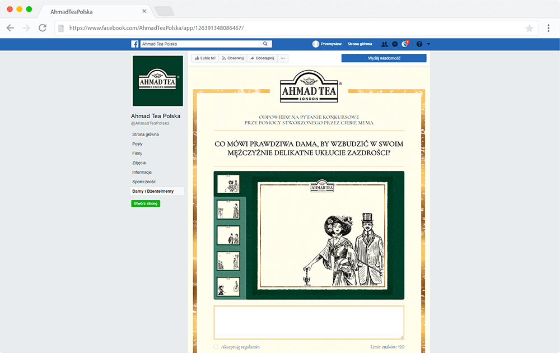Click the Ahmad Tea Polska page title

pyautogui.click(x=155, y=116)
